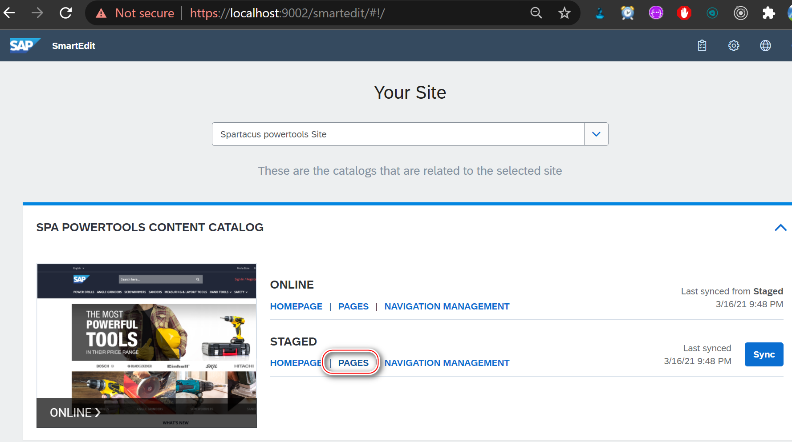Open the Extensions puzzle-piece menu
This screenshot has height=442, width=792.
tap(769, 13)
